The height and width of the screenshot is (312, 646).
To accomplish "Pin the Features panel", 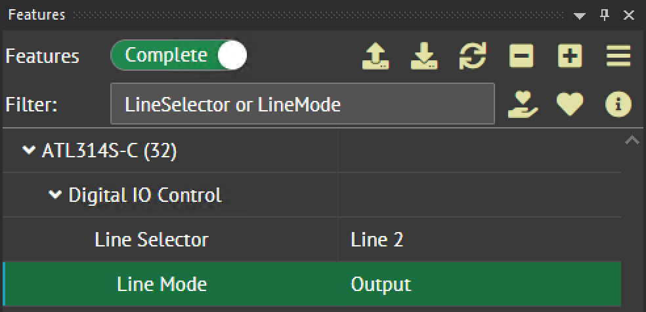I will pyautogui.click(x=605, y=15).
